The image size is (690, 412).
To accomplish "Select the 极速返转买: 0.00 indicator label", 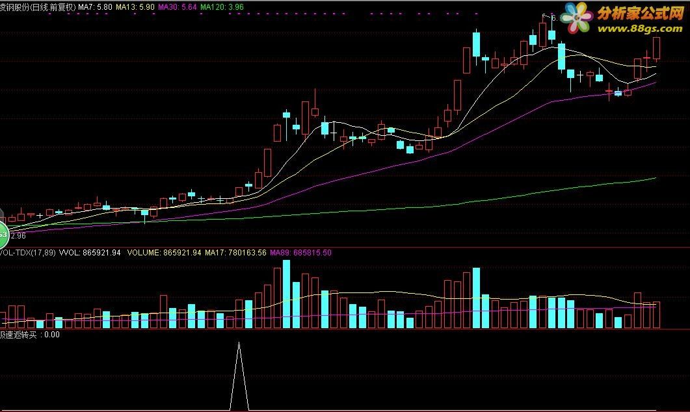I will point(29,335).
